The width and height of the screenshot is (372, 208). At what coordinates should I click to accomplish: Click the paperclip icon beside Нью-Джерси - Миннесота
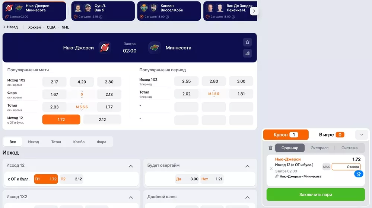(277, 176)
